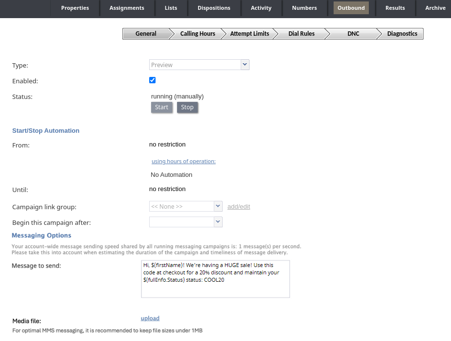Open the Dial Rules step
This screenshot has width=451, height=341.
click(x=300, y=34)
